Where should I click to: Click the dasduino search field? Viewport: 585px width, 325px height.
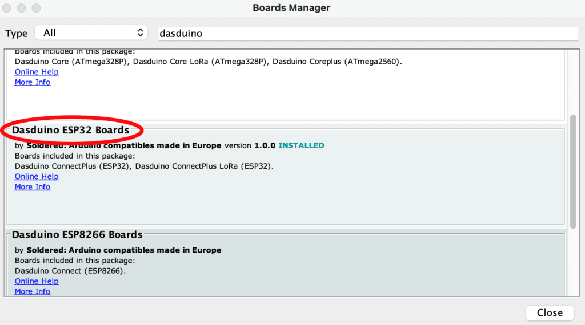pos(368,34)
